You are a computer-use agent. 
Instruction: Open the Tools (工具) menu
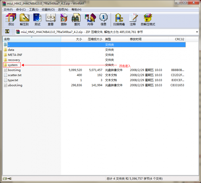pyautogui.click(x=34, y=10)
